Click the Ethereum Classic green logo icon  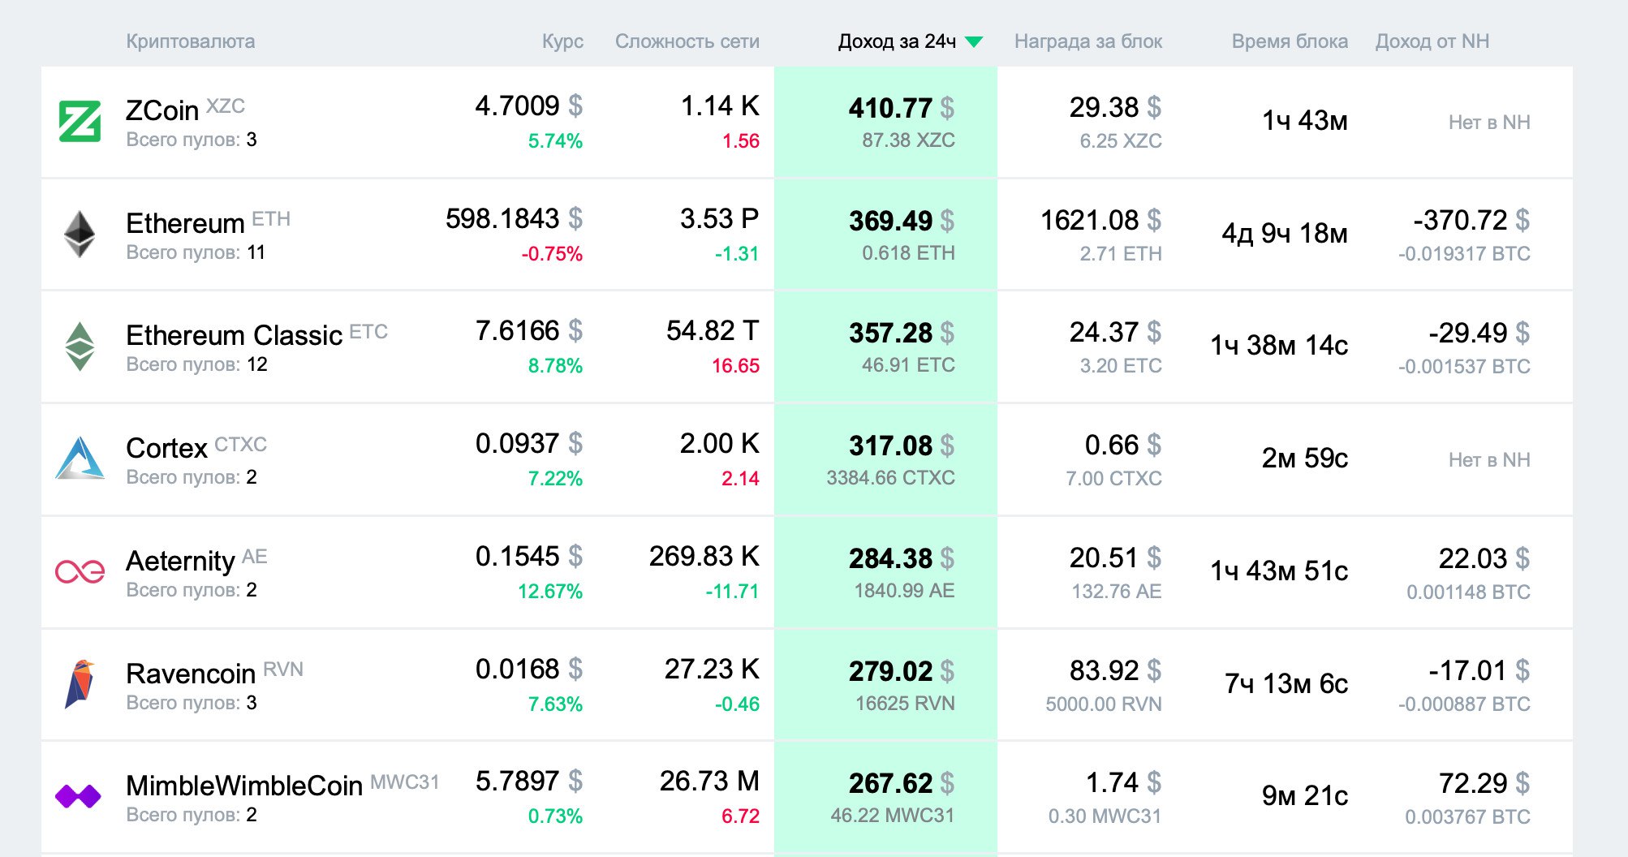click(x=80, y=347)
